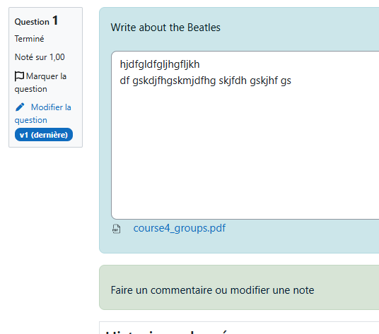The image size is (379, 334).
Task: Click the large question number '1'
Action: tap(55, 20)
